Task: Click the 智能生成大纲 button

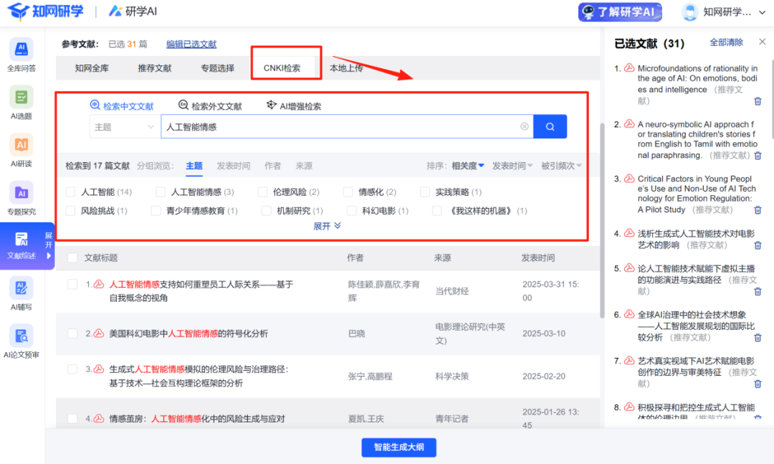Action: (x=398, y=448)
